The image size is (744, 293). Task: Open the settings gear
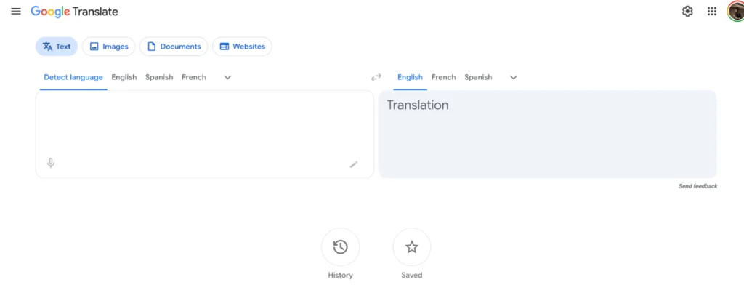pyautogui.click(x=687, y=12)
